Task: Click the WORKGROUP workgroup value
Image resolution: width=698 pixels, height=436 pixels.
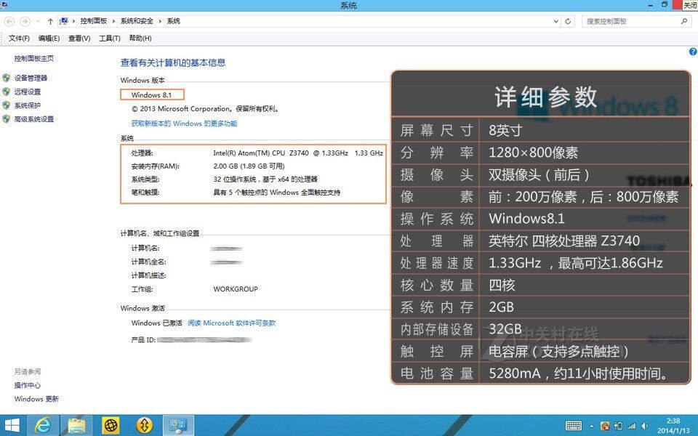Action: click(x=236, y=289)
